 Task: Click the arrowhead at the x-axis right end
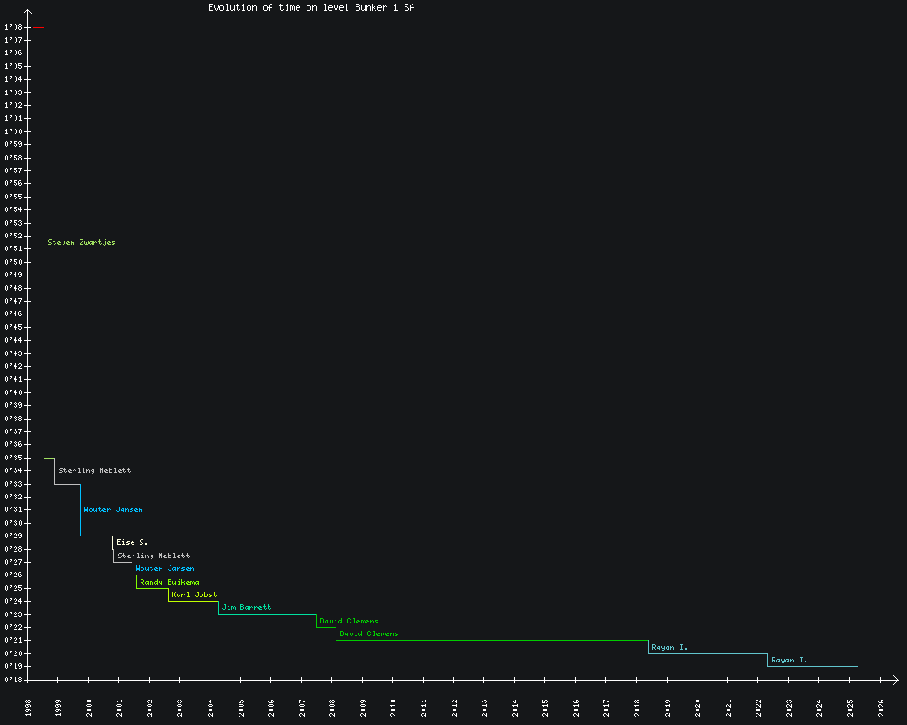894,679
